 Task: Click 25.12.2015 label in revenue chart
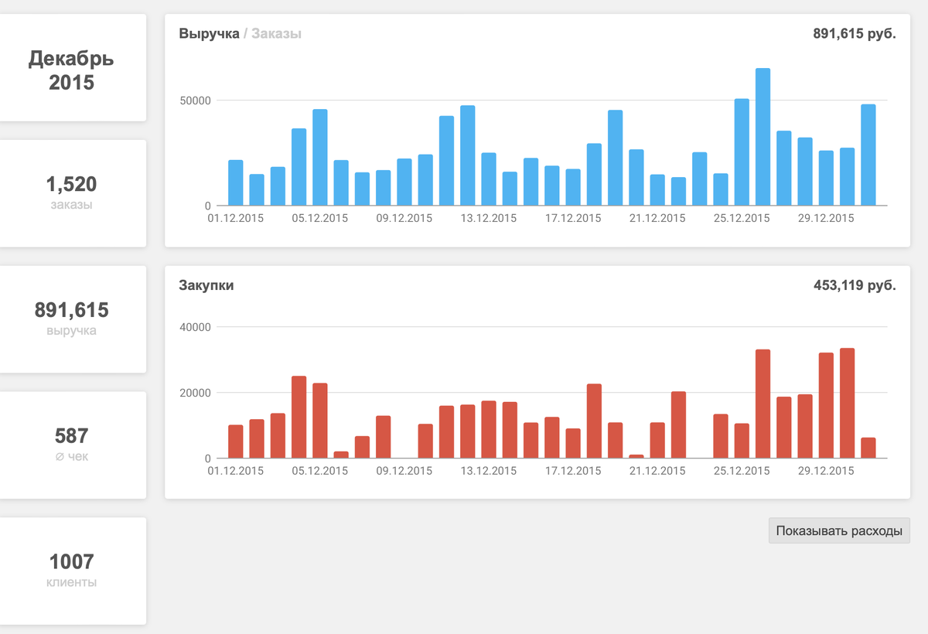point(742,218)
